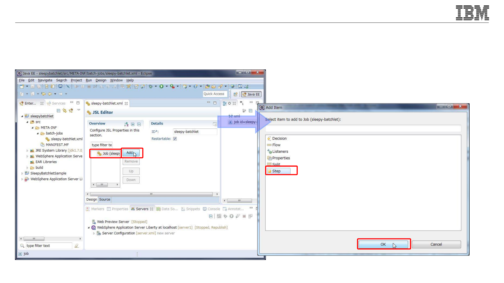Click horizontal scrollbar below JSL Editor
Image resolution: width=504 pixels, height=283 pixels.
(x=151, y=194)
